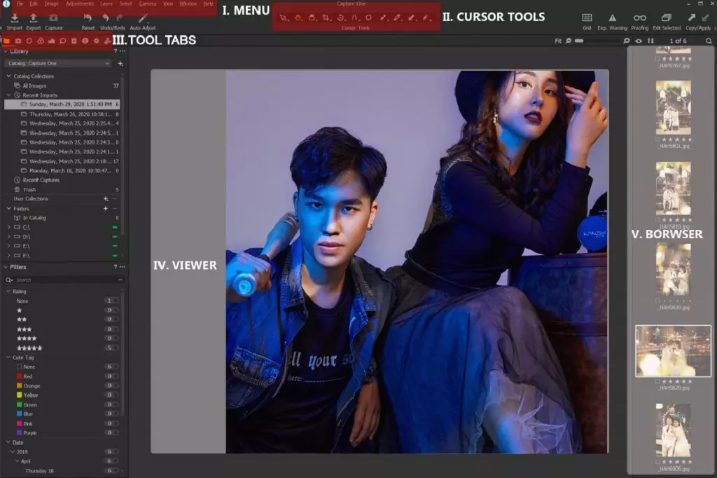This screenshot has width=717, height=478.
Task: Click the Fit zoom button
Action: 558,41
